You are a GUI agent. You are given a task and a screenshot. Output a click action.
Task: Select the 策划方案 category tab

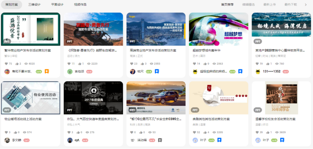11,4
